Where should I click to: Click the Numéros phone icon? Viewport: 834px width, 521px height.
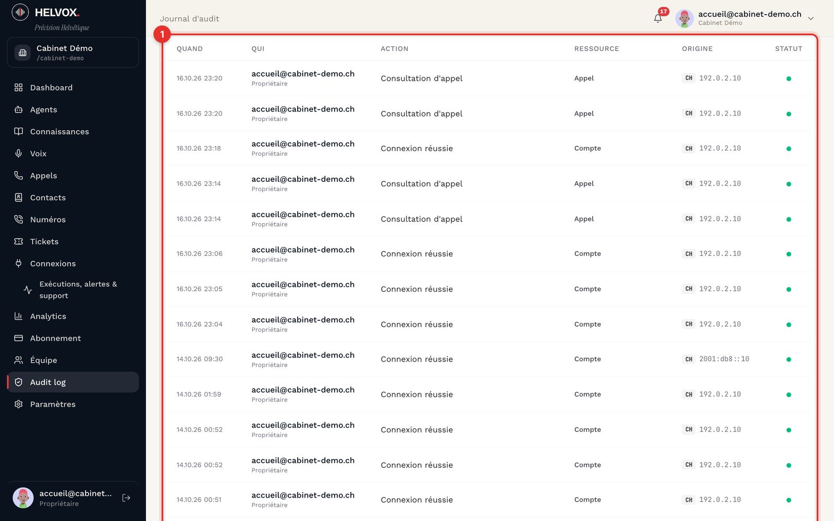tap(19, 219)
